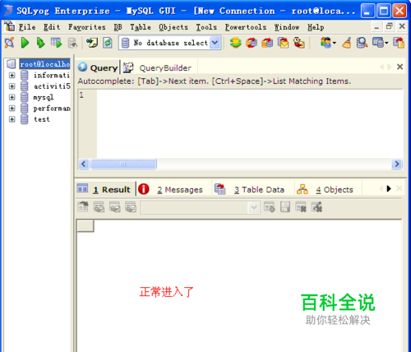Screen dimensions: 411x352
Task: Refresh object browser using refresh icon
Action: 108,43
